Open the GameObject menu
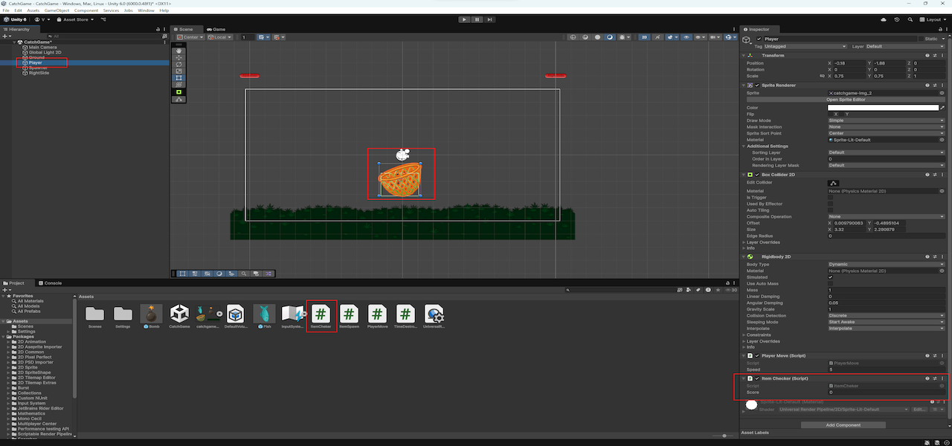The width and height of the screenshot is (952, 446). pos(57,10)
